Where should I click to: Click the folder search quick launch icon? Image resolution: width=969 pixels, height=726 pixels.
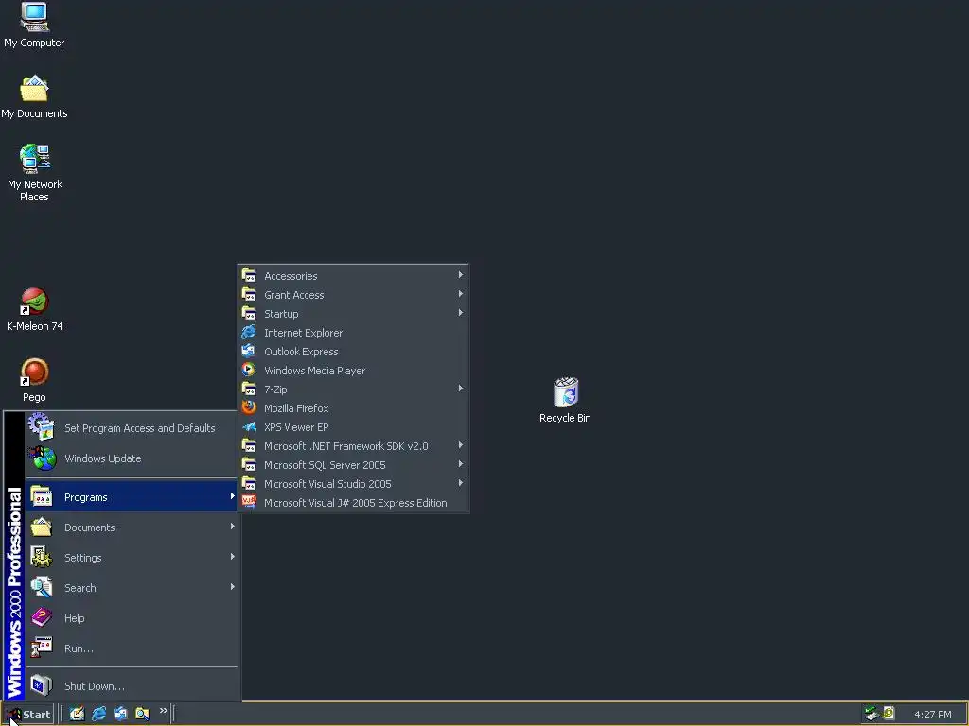click(x=142, y=714)
